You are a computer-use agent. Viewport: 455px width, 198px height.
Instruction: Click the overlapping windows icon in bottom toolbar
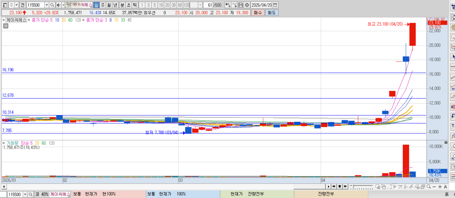click(x=383, y=187)
